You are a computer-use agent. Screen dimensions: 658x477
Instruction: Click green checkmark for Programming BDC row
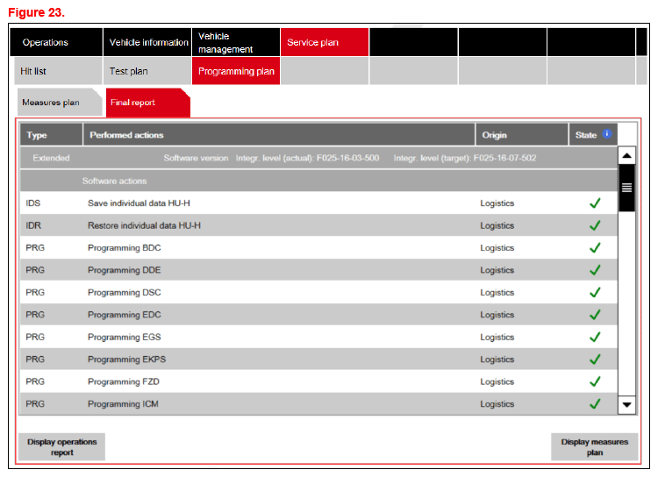(595, 248)
